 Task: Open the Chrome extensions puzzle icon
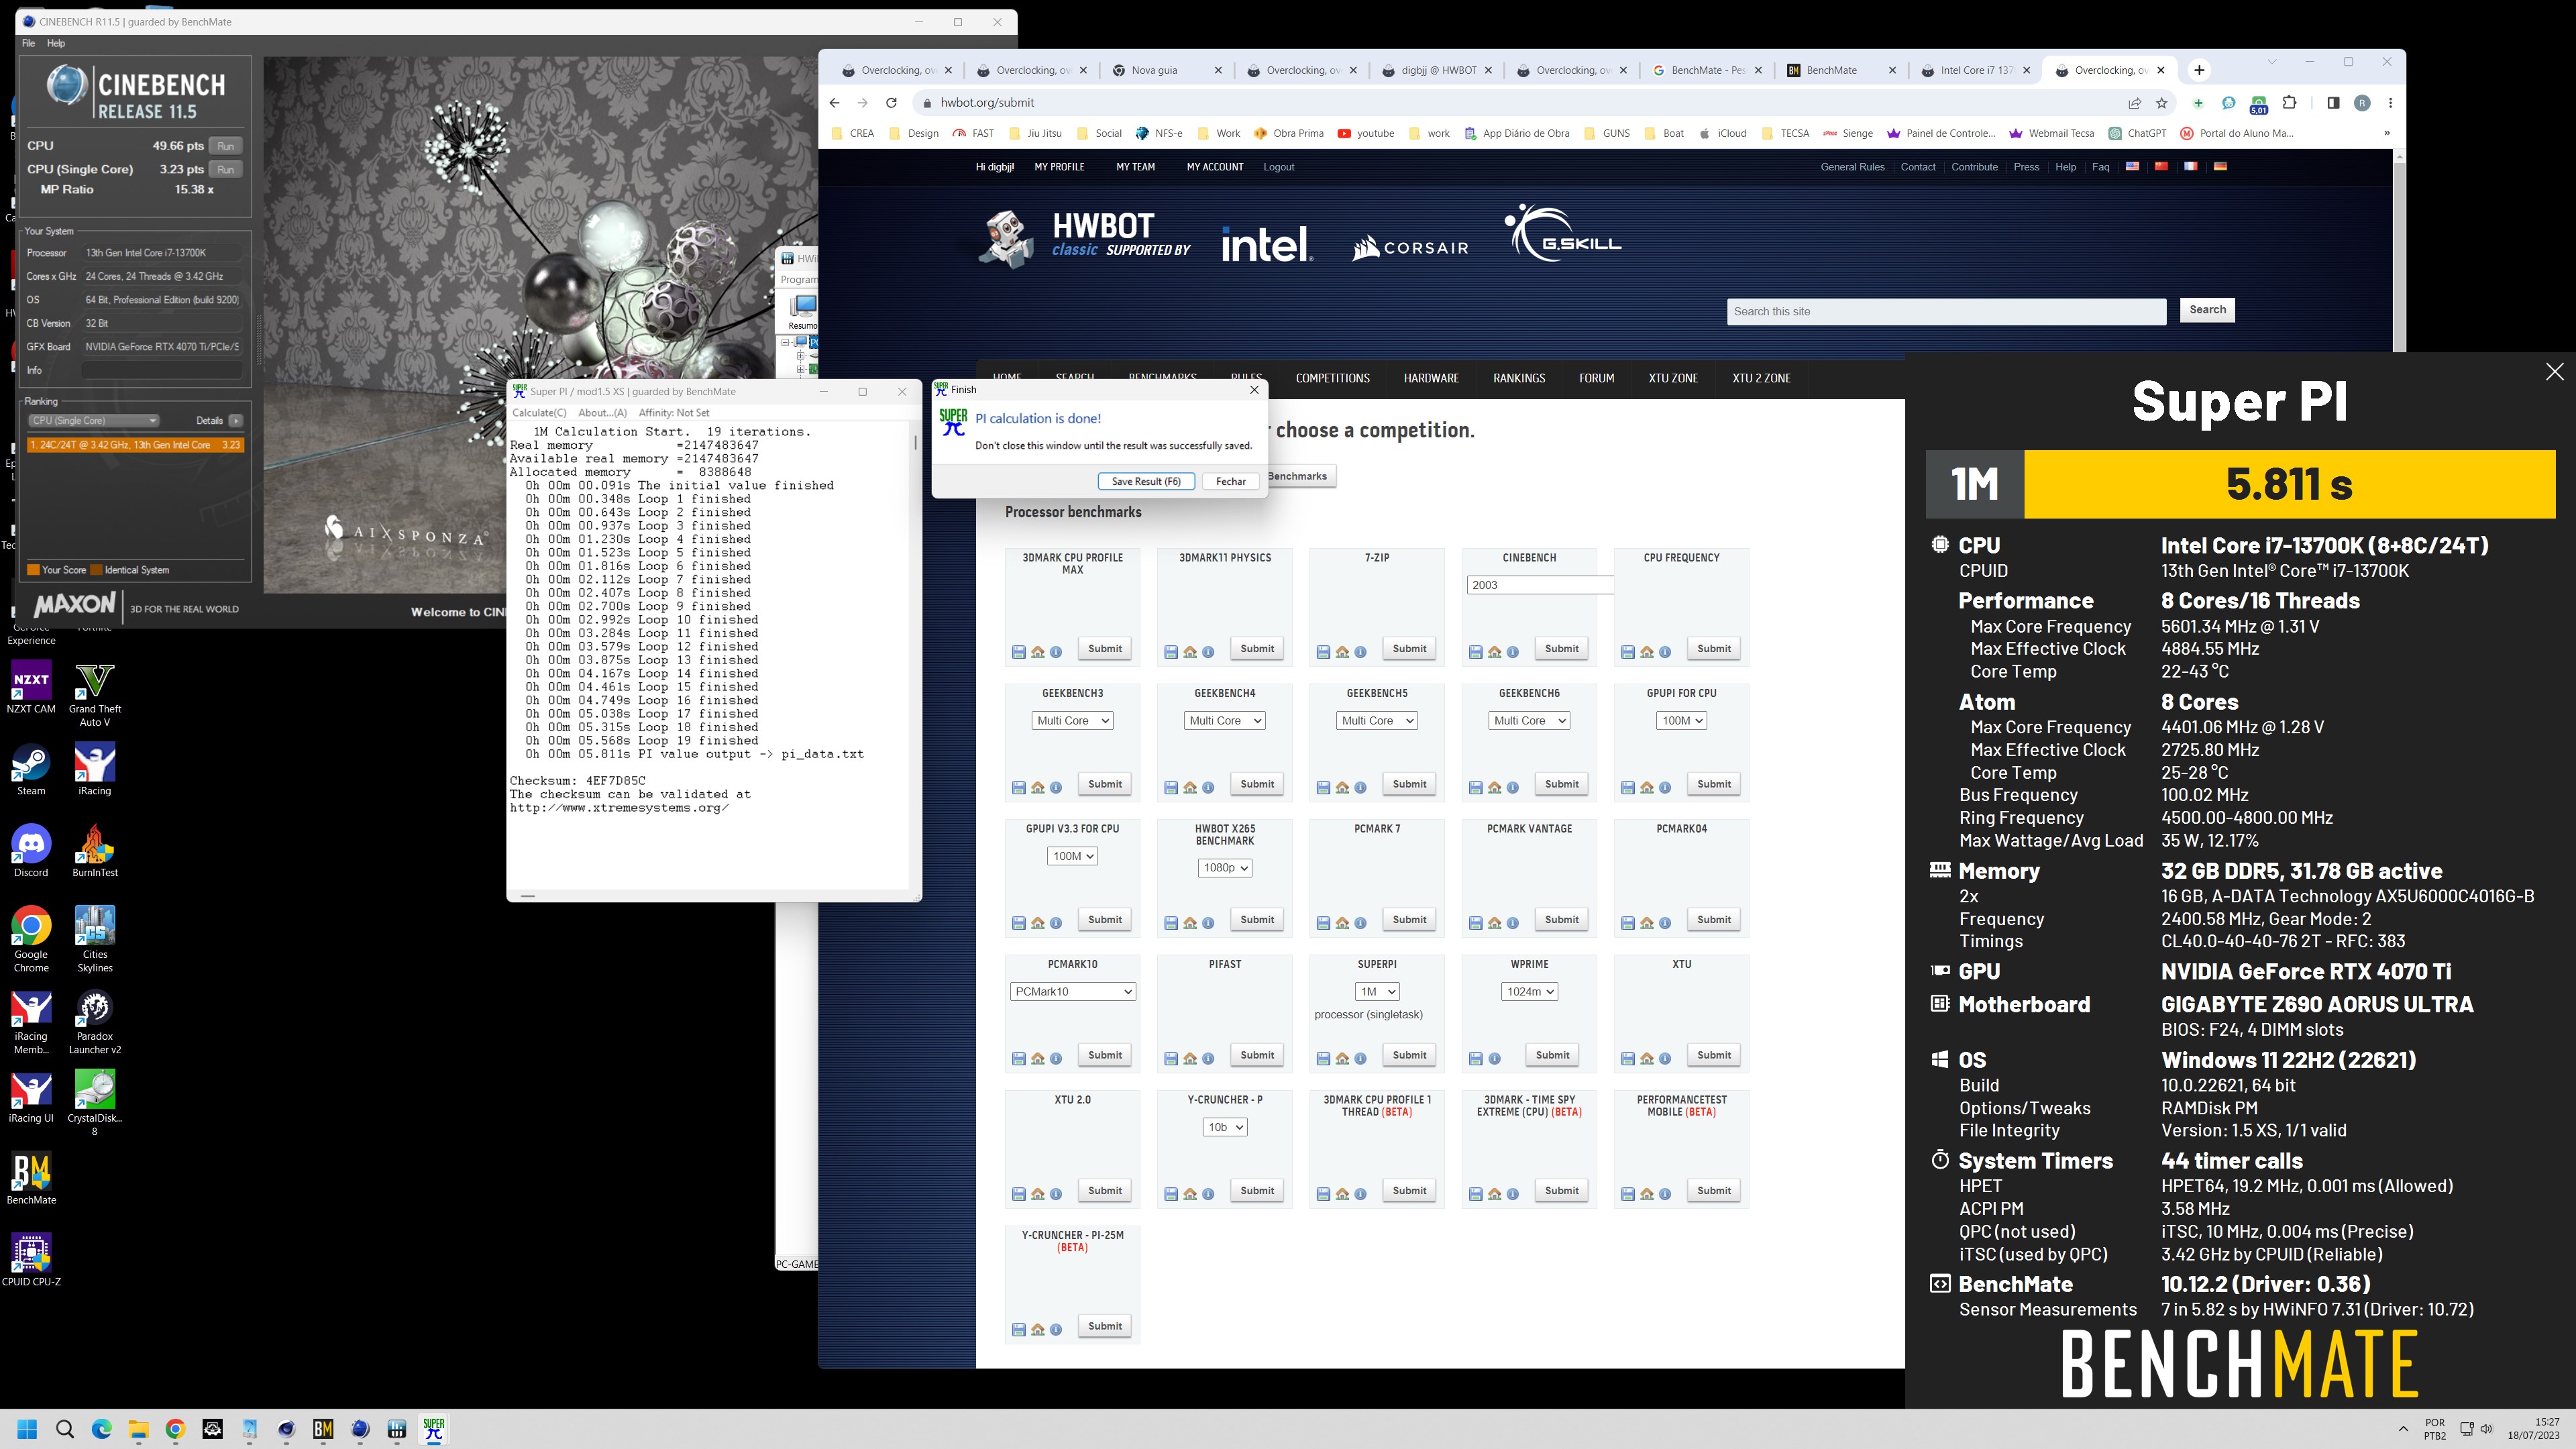tap(2290, 103)
